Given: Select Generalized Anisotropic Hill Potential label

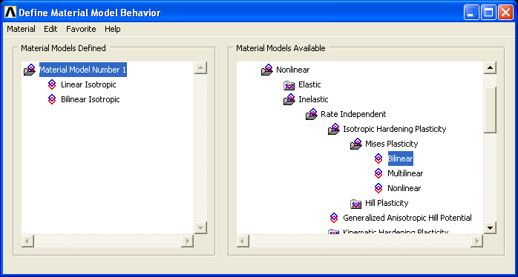Looking at the screenshot, I should 407,218.
